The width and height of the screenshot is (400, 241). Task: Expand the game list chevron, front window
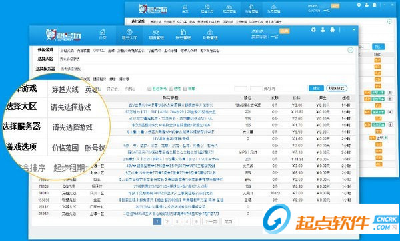tap(351, 50)
